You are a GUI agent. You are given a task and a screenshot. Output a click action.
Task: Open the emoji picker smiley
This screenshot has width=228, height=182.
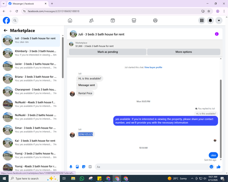pyautogui.click(x=211, y=167)
